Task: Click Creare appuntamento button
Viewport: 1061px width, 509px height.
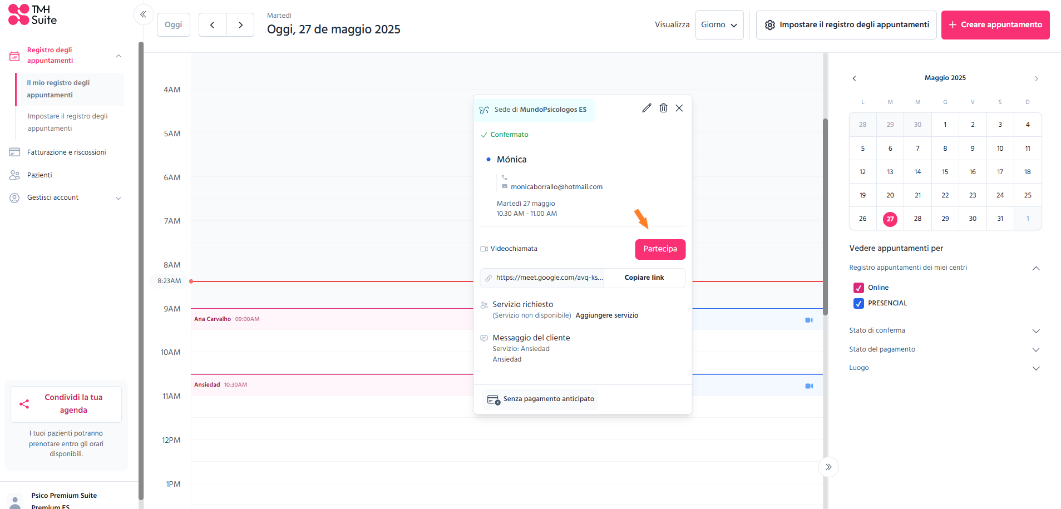Action: coord(995,25)
